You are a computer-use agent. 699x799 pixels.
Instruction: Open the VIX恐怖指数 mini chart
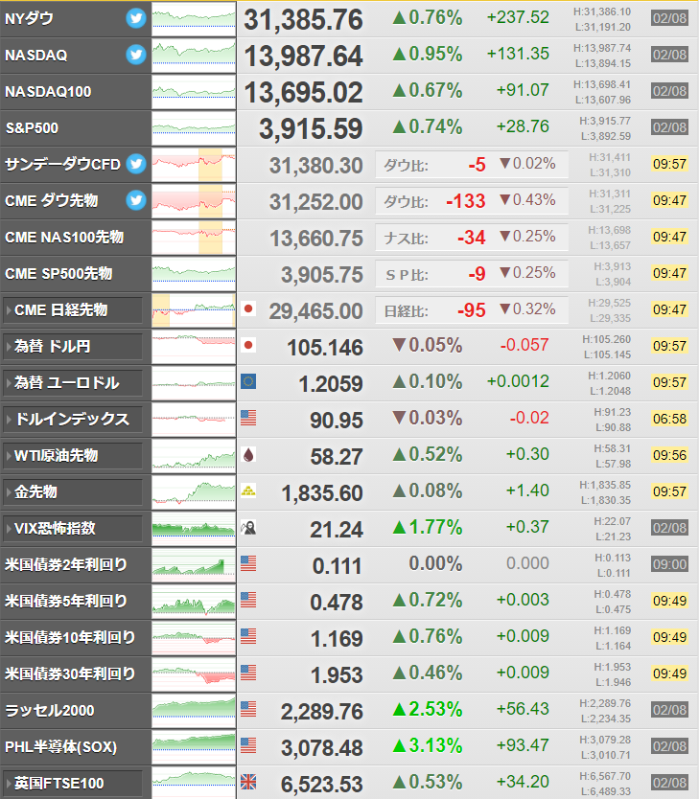[x=194, y=529]
